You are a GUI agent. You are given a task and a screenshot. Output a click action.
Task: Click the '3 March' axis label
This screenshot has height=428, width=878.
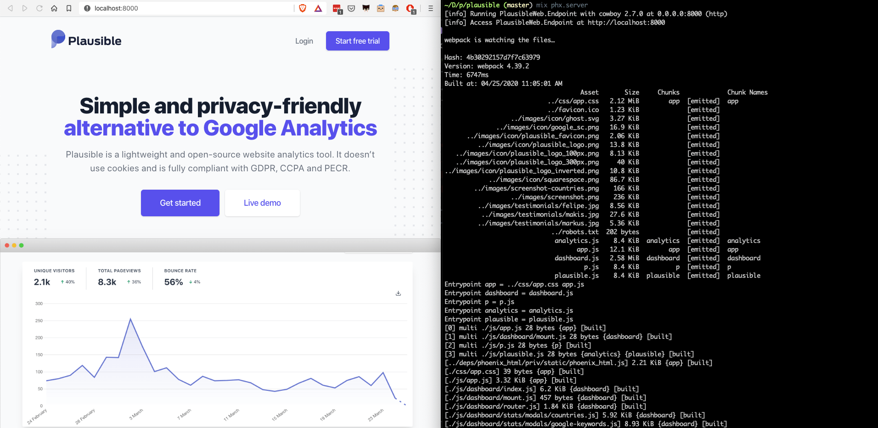[x=136, y=414]
